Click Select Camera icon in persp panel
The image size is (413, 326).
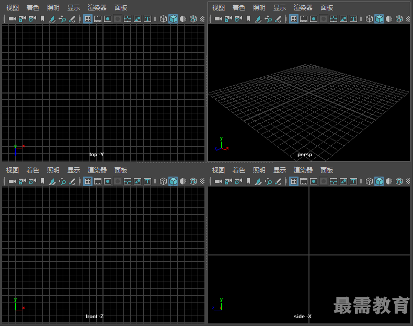(219, 19)
